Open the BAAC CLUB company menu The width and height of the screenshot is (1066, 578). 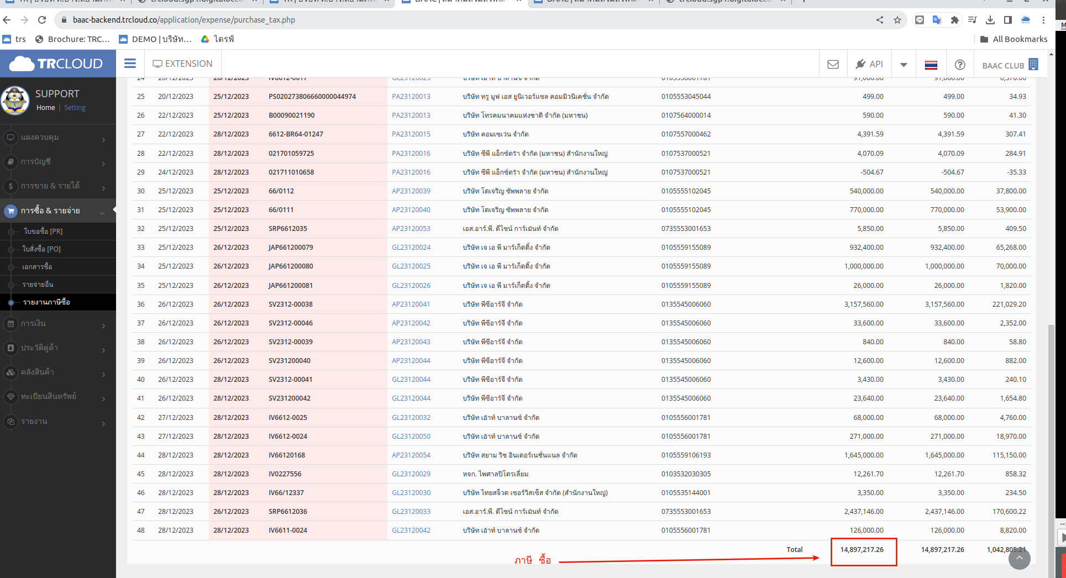coord(1010,65)
